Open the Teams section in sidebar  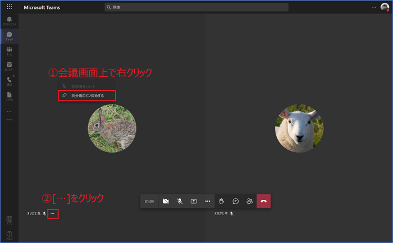click(9, 51)
